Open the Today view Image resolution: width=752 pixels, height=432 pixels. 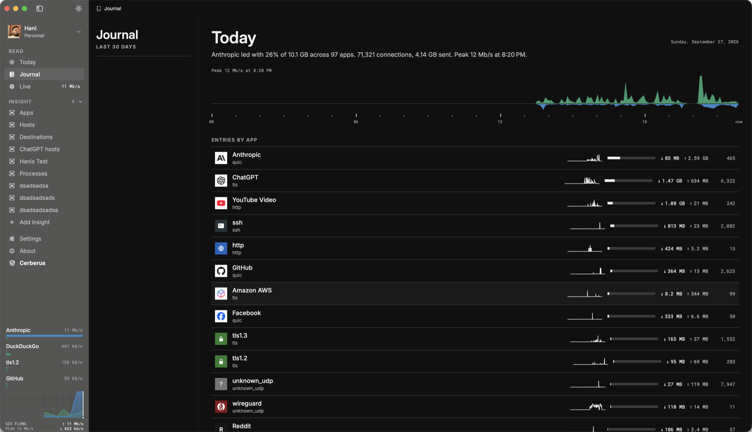click(44, 62)
